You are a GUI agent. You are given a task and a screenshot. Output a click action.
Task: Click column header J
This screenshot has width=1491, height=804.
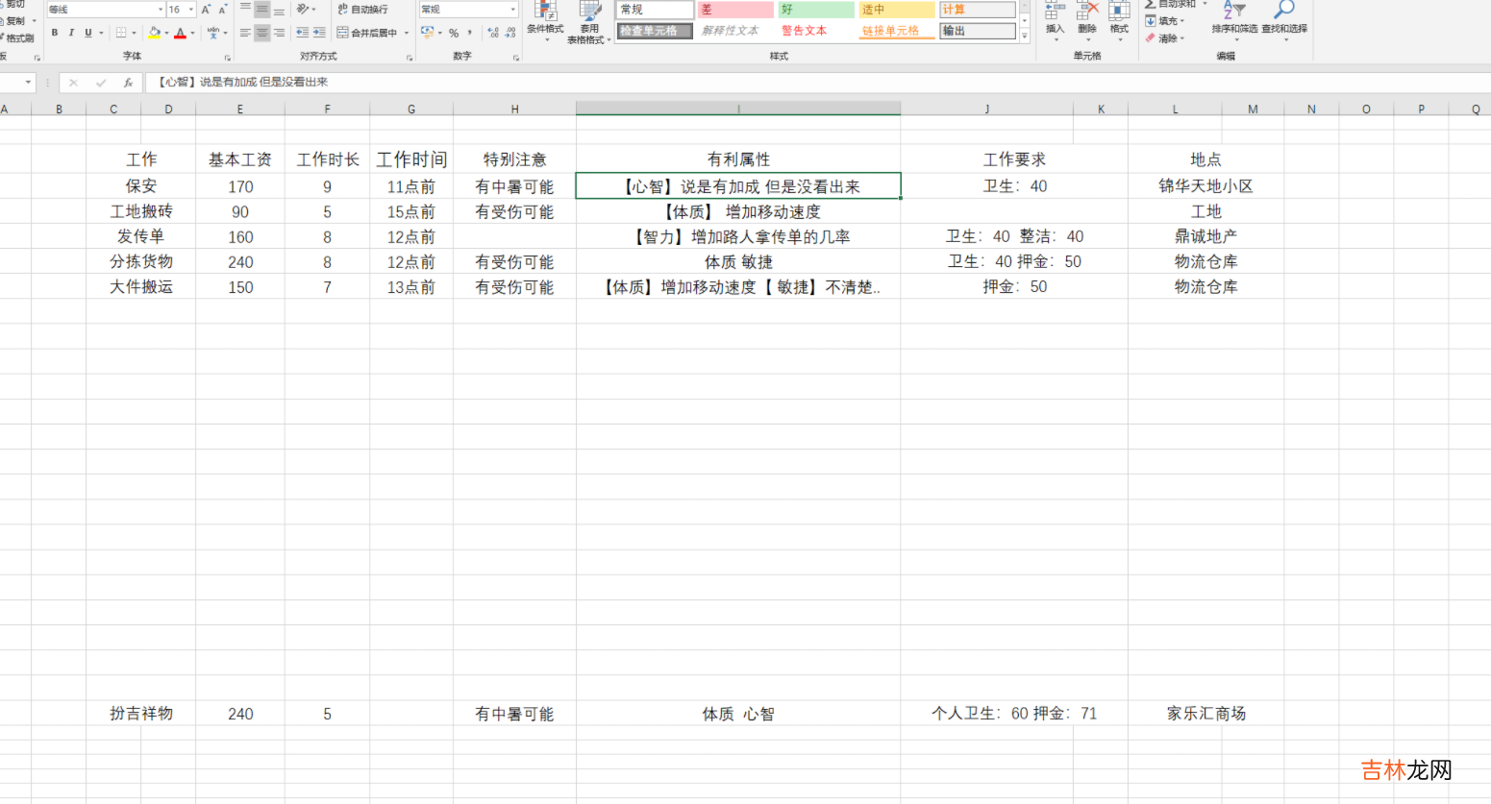(x=986, y=109)
